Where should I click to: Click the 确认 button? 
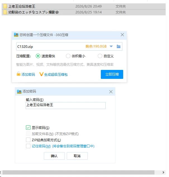click(54, 156)
